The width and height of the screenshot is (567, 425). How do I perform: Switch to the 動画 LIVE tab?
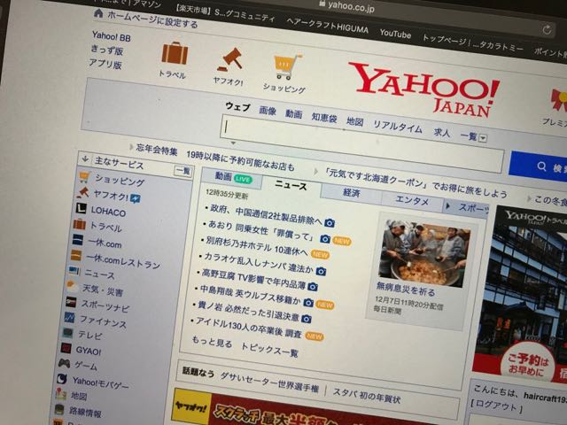pos(232,177)
